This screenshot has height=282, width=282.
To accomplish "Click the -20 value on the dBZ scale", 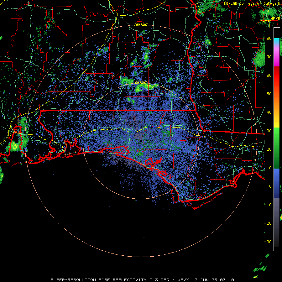I will tap(268, 223).
